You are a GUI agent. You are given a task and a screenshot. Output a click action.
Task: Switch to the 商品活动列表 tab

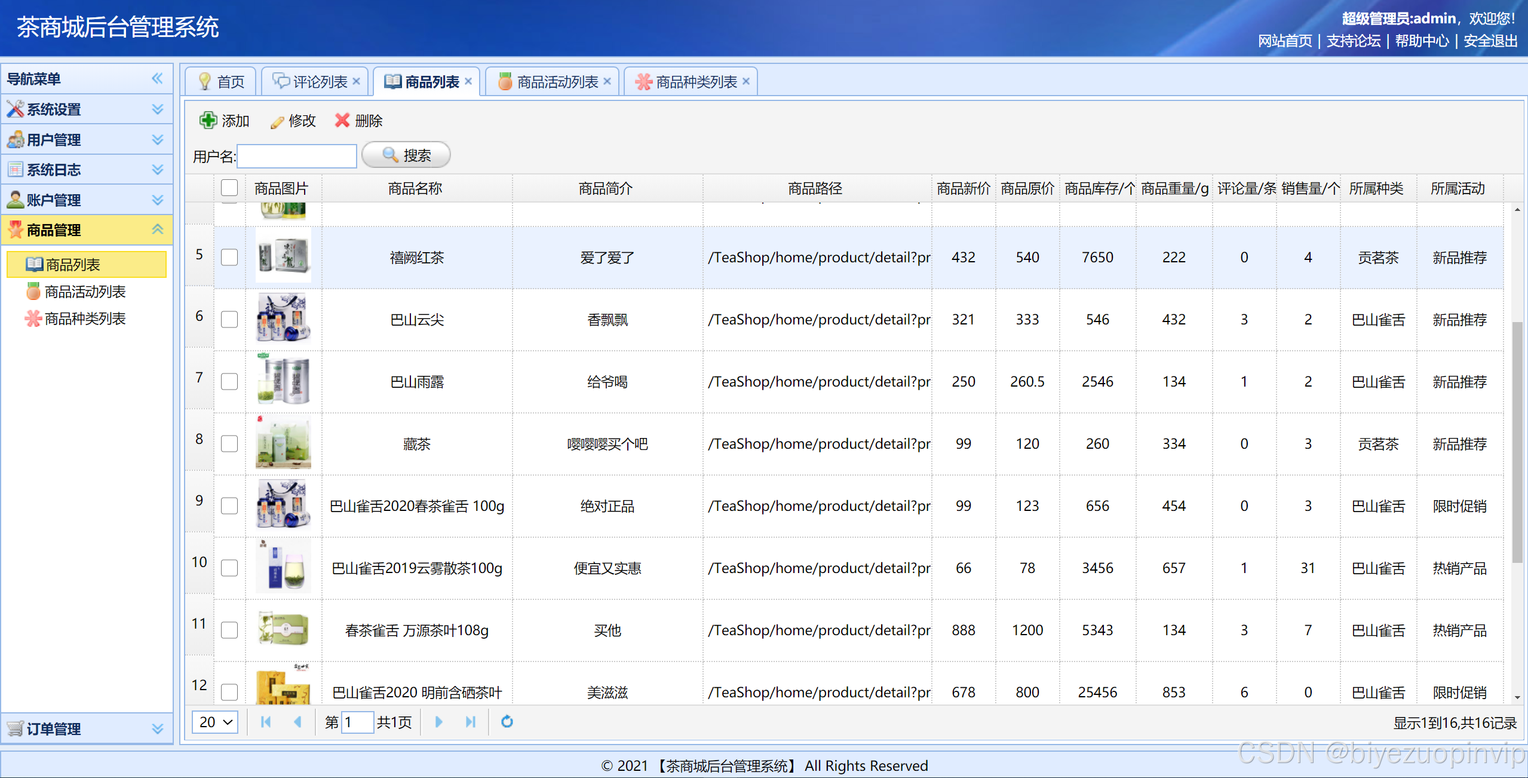[x=557, y=82]
